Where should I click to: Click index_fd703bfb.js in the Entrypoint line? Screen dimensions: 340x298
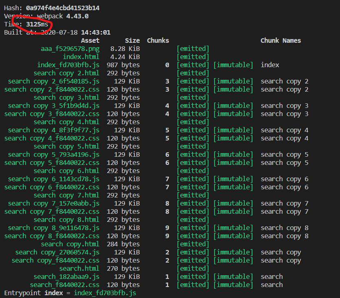[105, 293]
